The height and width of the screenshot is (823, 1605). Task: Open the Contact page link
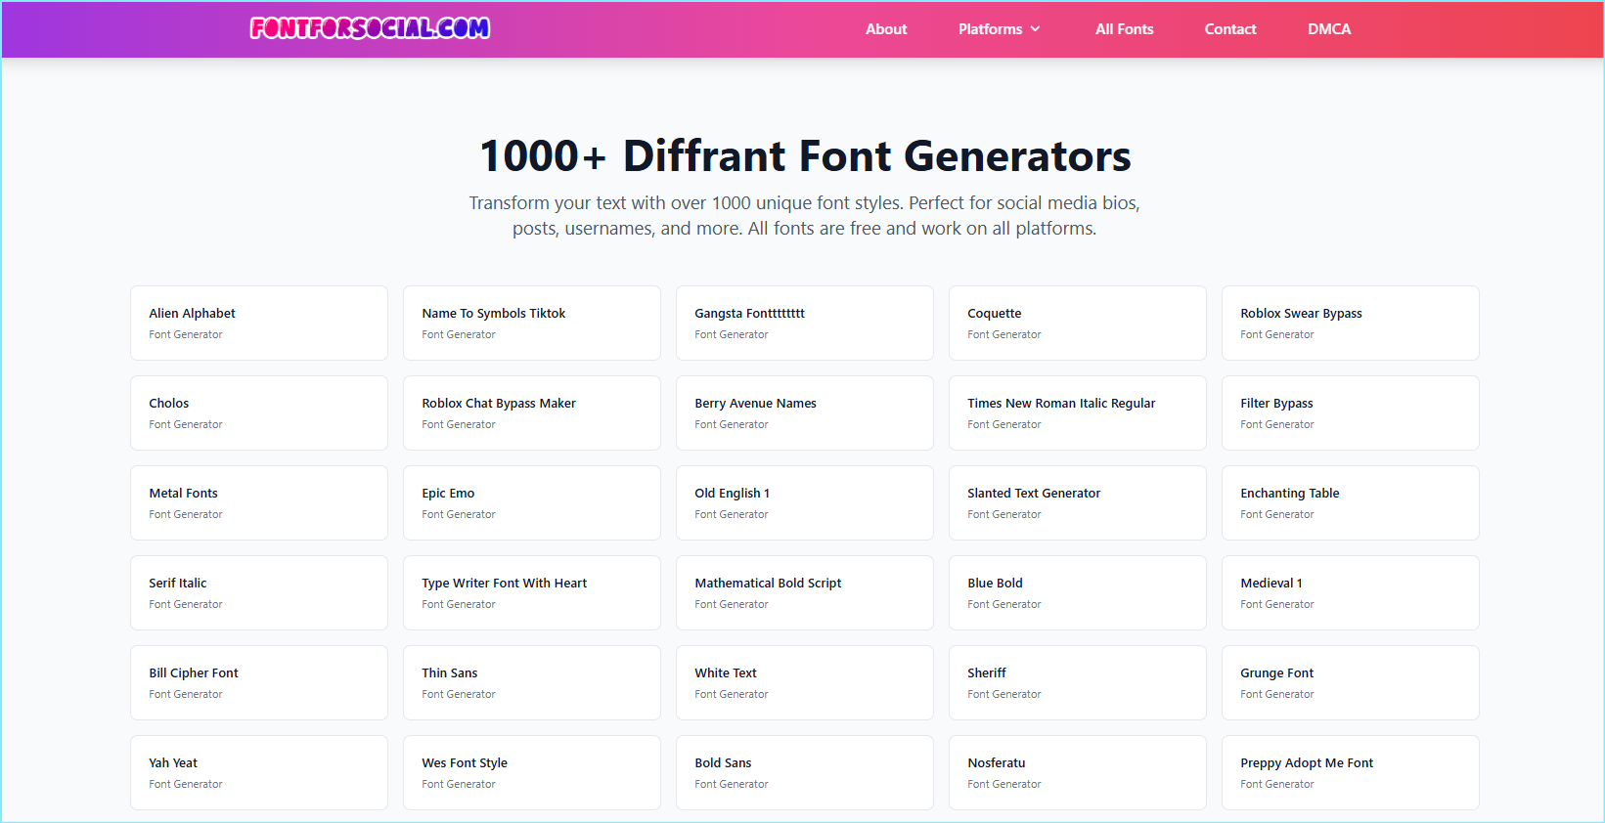pyautogui.click(x=1229, y=29)
